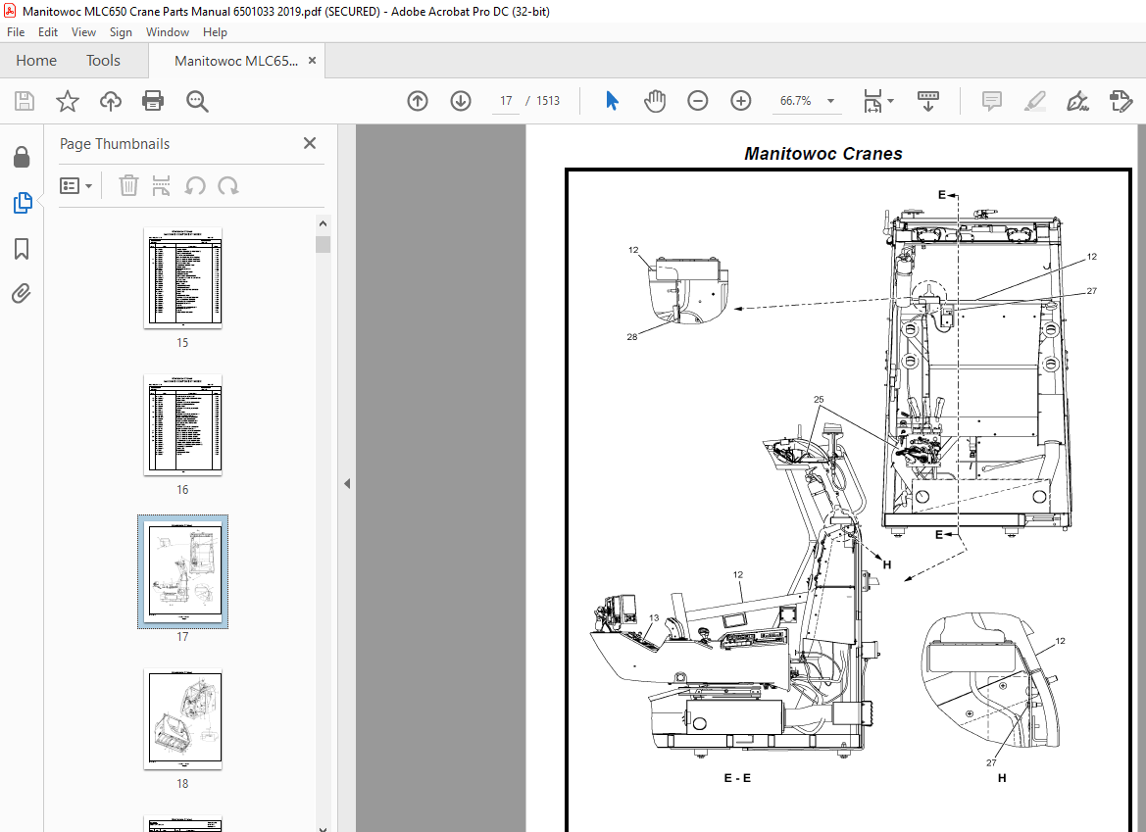Viewport: 1146px width, 832px height.
Task: Go to next page arrow
Action: point(461,101)
